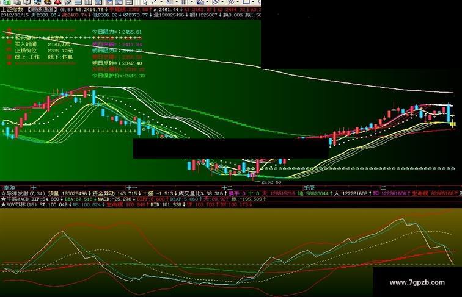This screenshot has width=462, height=297.
Task: Click the MID:101.938 value
Action: (x=166, y=204)
